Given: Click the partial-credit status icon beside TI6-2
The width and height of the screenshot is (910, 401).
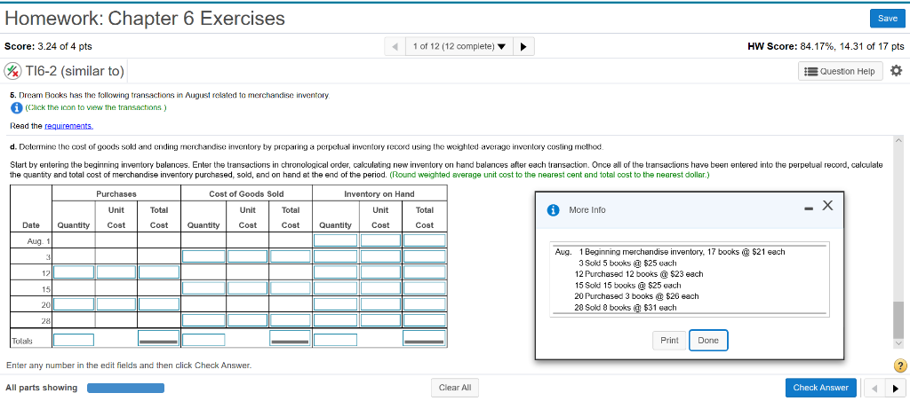Looking at the screenshot, I should pyautogui.click(x=12, y=71).
